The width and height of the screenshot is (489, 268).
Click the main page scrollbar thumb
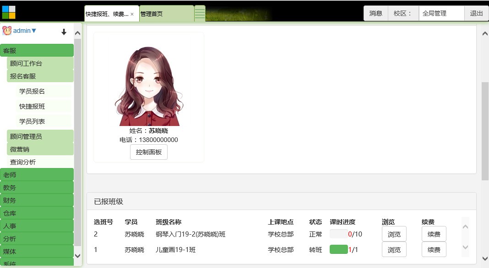pos(485,131)
